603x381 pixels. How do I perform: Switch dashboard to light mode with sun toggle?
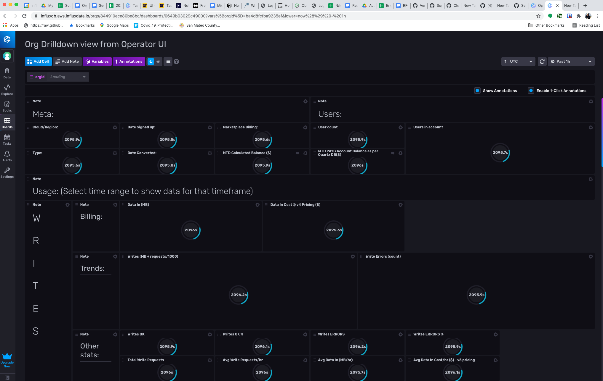[x=158, y=62]
